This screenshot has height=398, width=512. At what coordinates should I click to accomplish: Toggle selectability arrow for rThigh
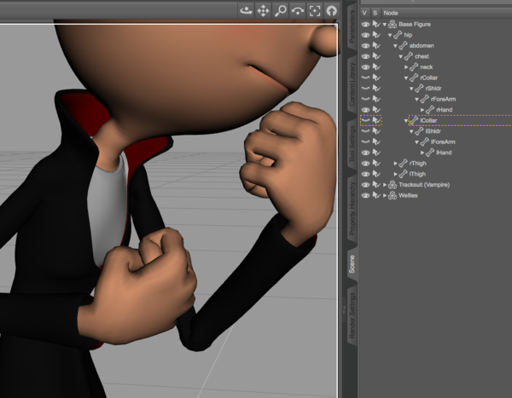coord(376,163)
